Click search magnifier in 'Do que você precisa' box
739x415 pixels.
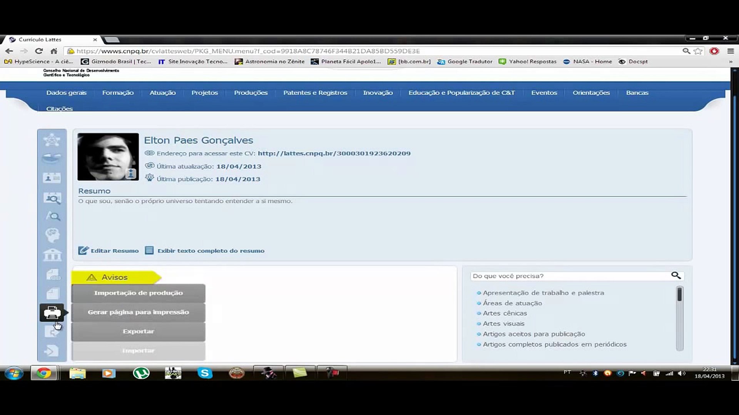click(676, 276)
